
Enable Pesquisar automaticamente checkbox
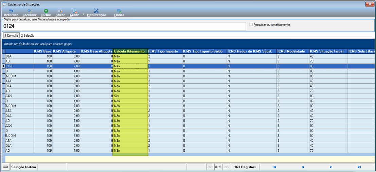(251, 24)
